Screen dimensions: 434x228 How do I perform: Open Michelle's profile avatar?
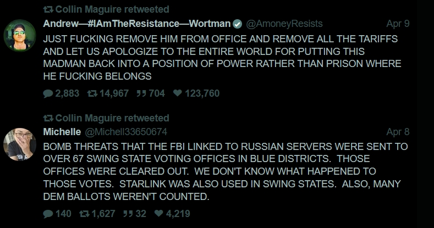tap(20, 144)
